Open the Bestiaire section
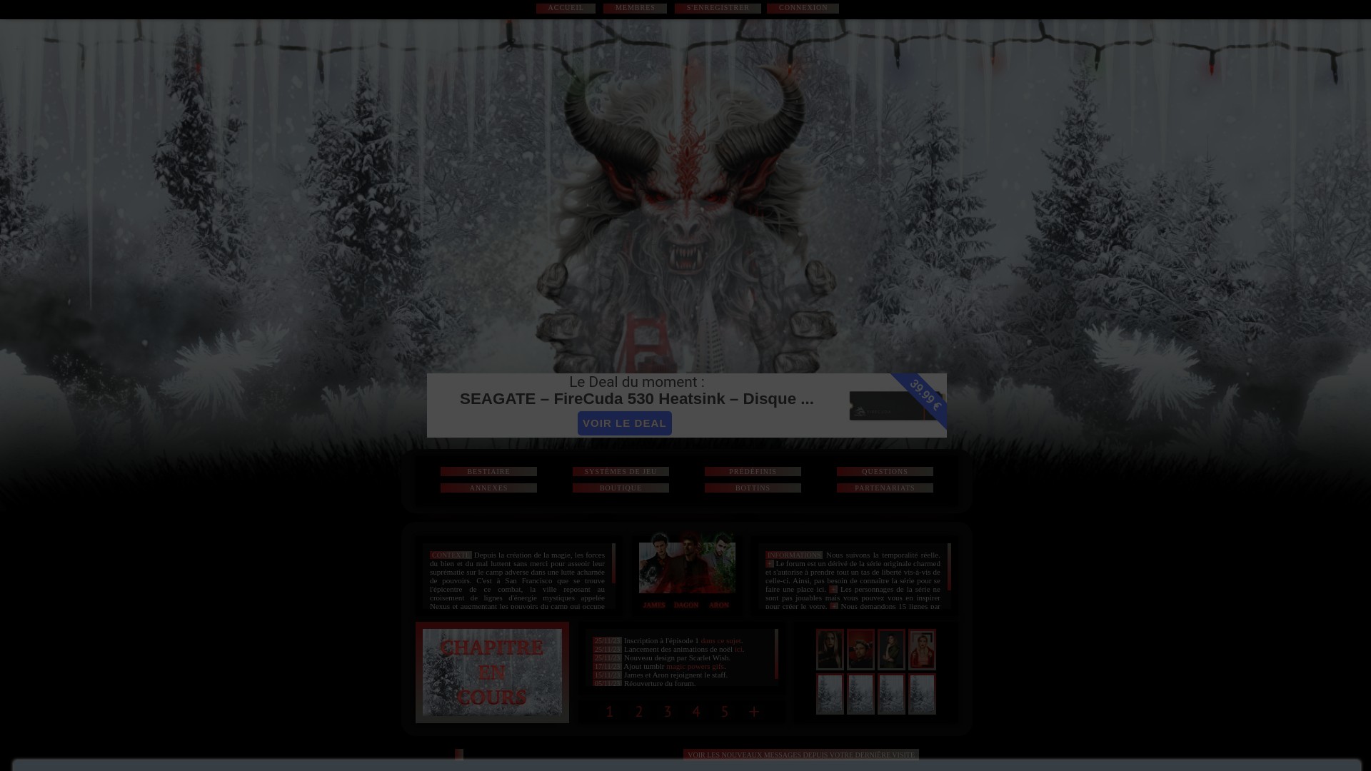Image resolution: width=1371 pixels, height=771 pixels. [488, 472]
